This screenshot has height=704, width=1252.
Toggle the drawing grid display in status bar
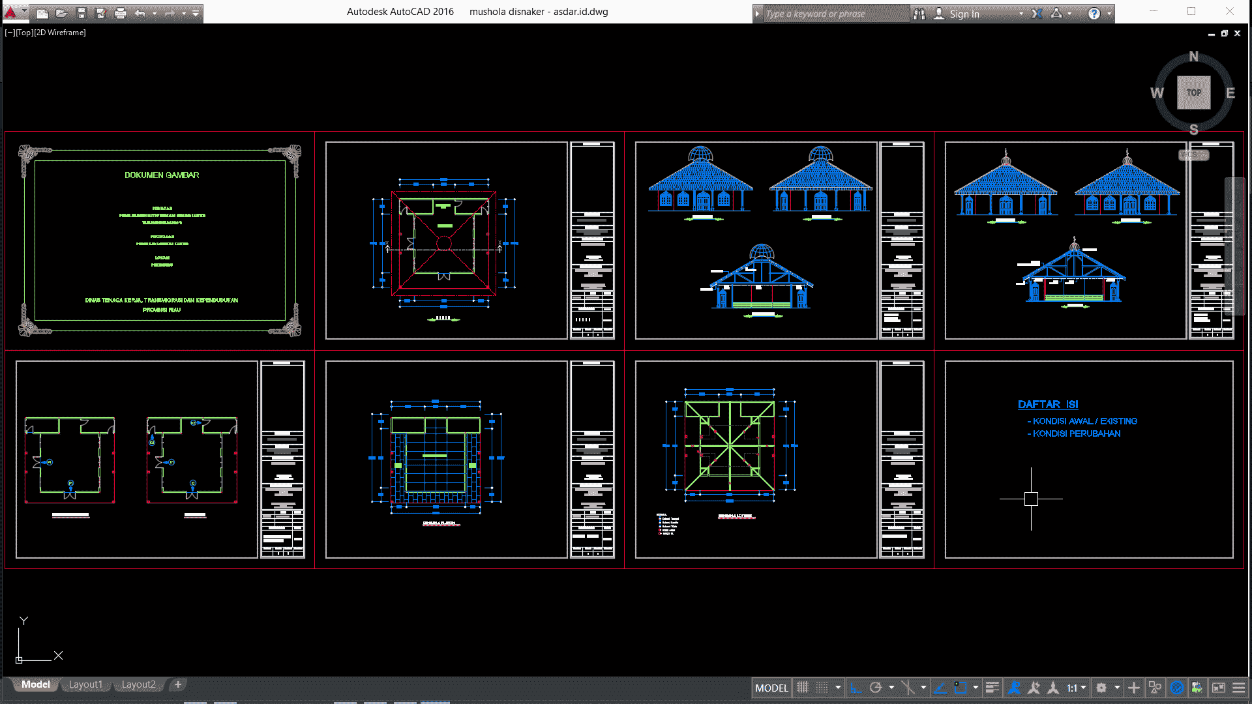pos(803,688)
